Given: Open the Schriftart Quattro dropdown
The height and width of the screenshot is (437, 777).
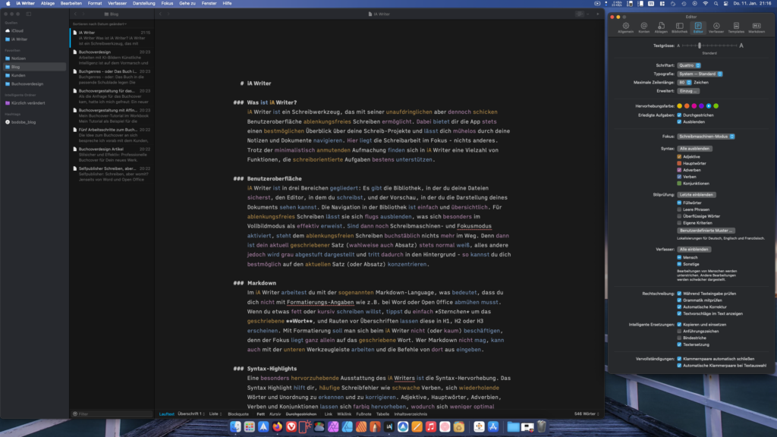Looking at the screenshot, I should (689, 65).
